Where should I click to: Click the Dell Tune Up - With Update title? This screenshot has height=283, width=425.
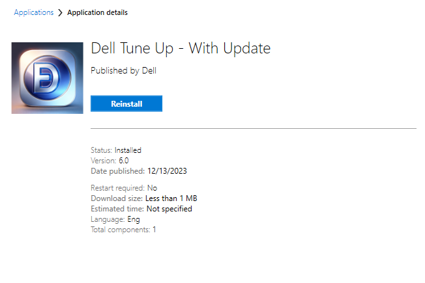[181, 48]
